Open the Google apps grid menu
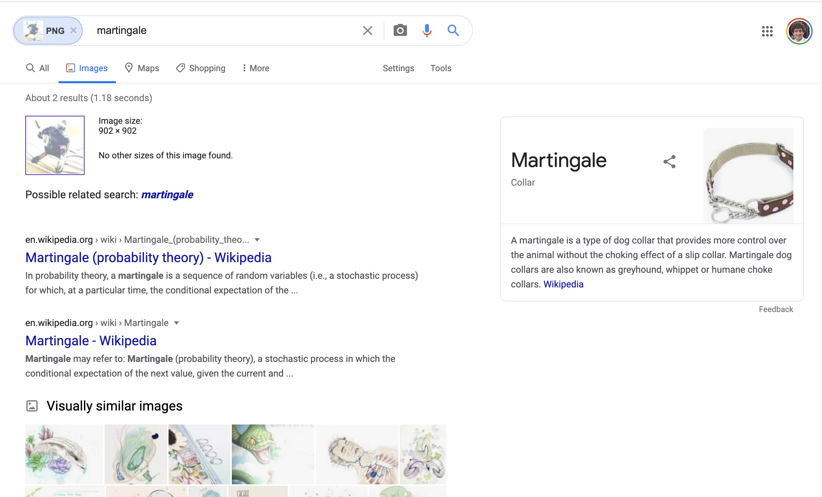822x497 pixels. click(x=767, y=31)
